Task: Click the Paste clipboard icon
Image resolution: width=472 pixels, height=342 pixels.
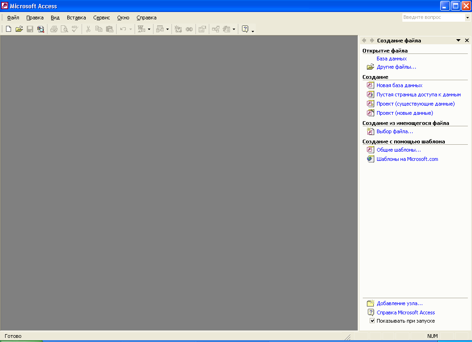Action: (x=110, y=29)
